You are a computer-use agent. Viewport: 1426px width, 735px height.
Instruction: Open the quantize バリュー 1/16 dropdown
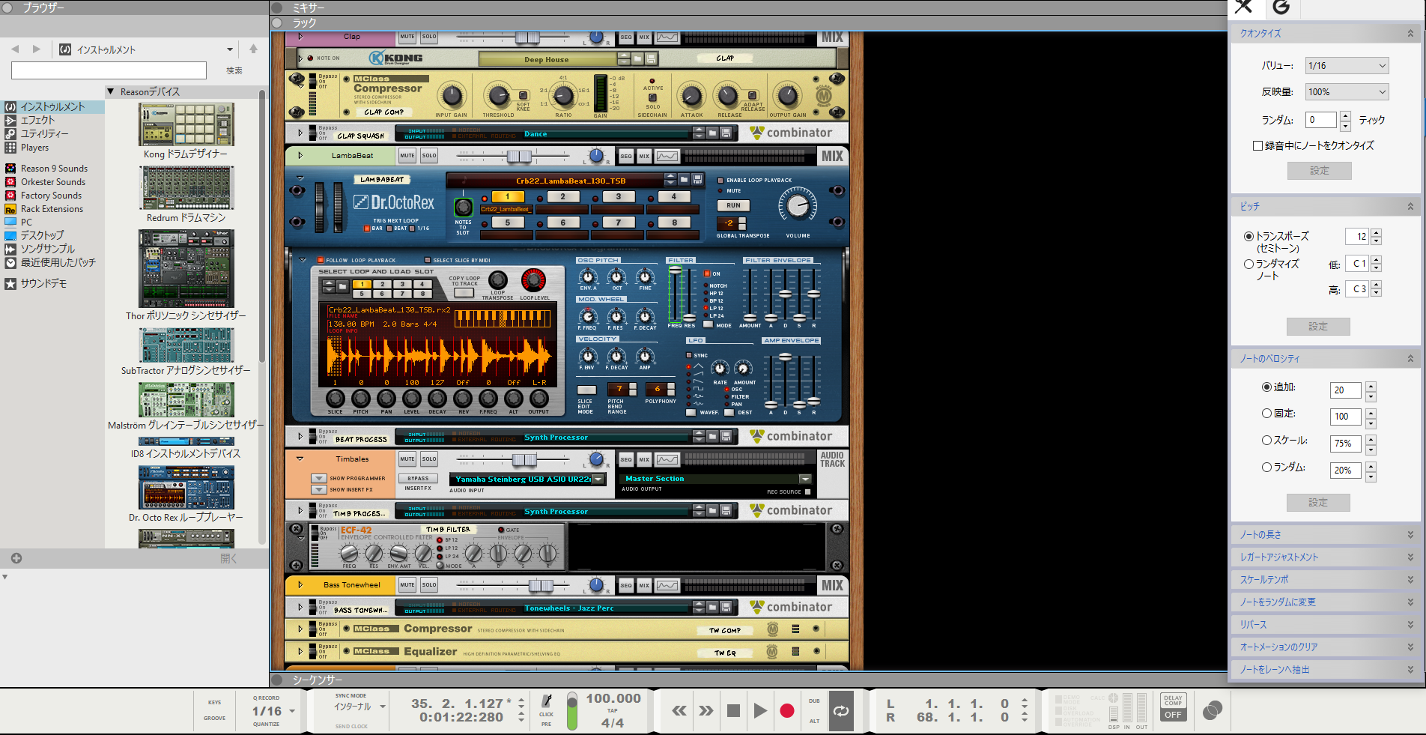click(x=1347, y=66)
